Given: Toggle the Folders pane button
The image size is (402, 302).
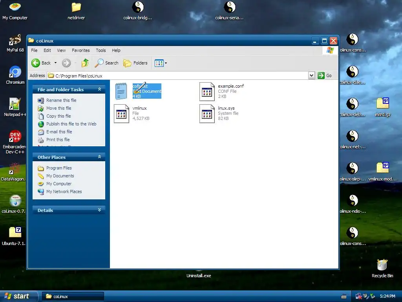Looking at the screenshot, I should (135, 63).
